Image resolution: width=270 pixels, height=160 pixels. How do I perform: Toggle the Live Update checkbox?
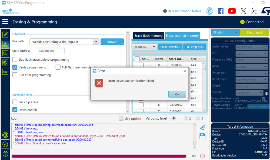[121, 118]
